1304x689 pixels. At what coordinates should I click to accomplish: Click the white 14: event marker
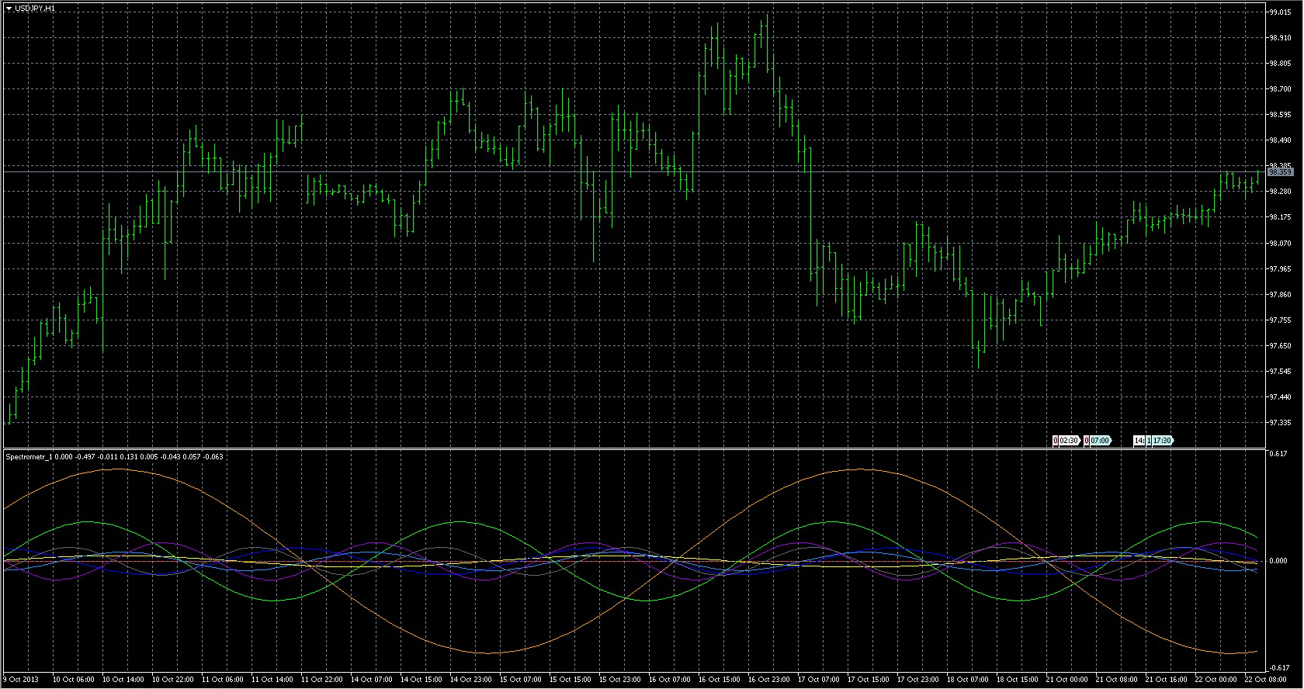coord(1139,441)
